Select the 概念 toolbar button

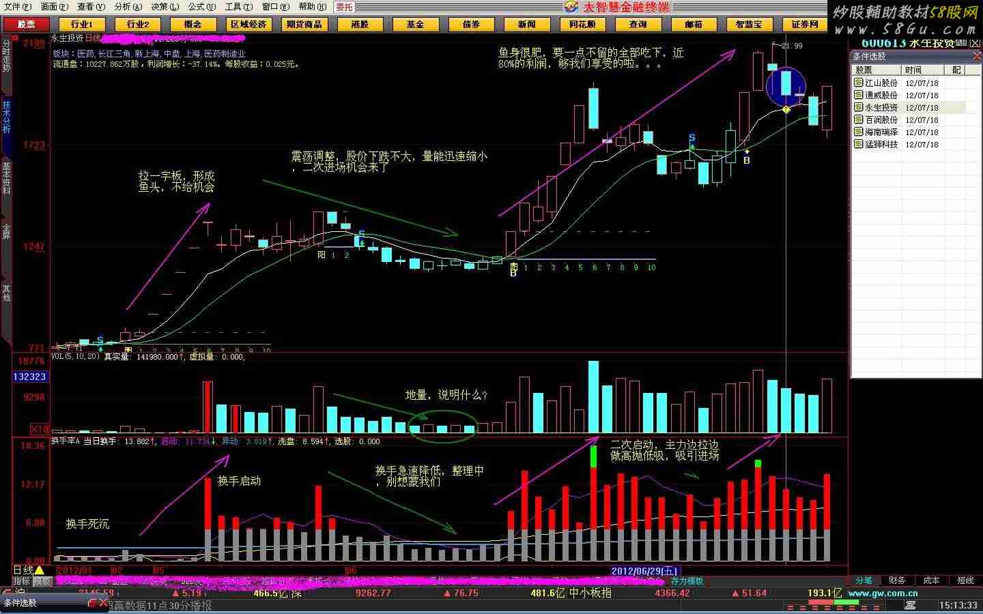tap(193, 25)
